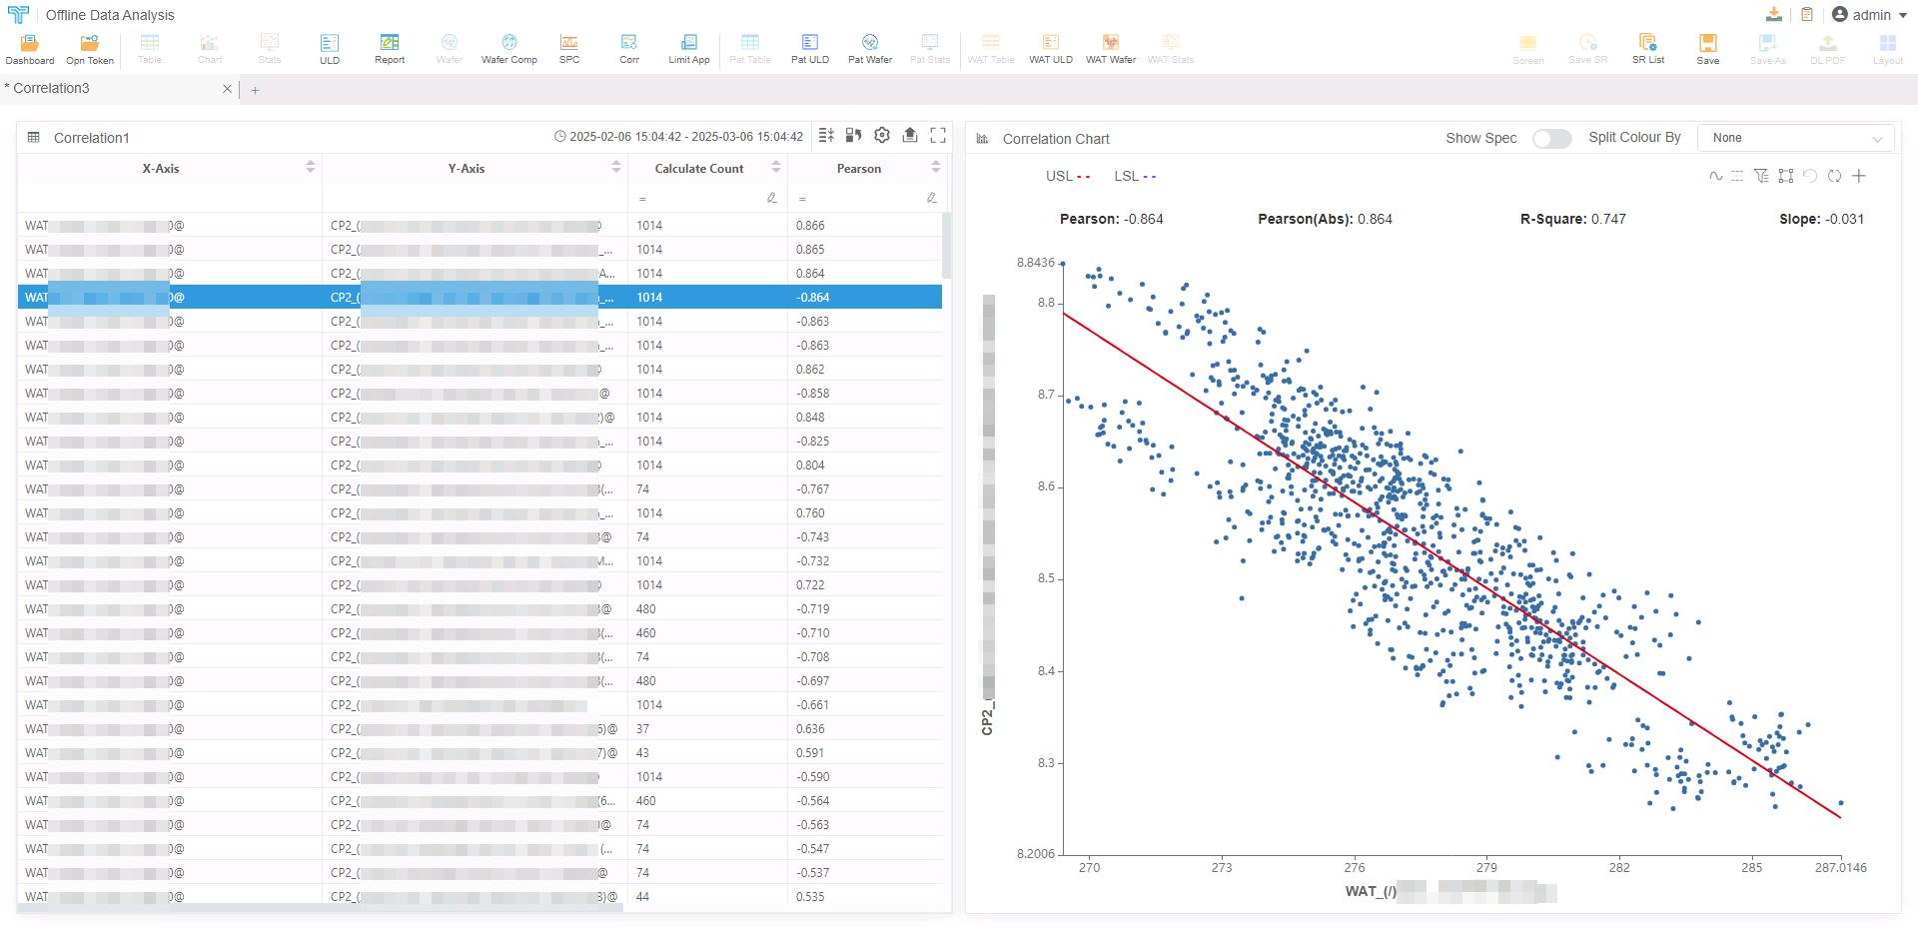
Task: Select the row with Pearson 0.866
Action: 479,226
